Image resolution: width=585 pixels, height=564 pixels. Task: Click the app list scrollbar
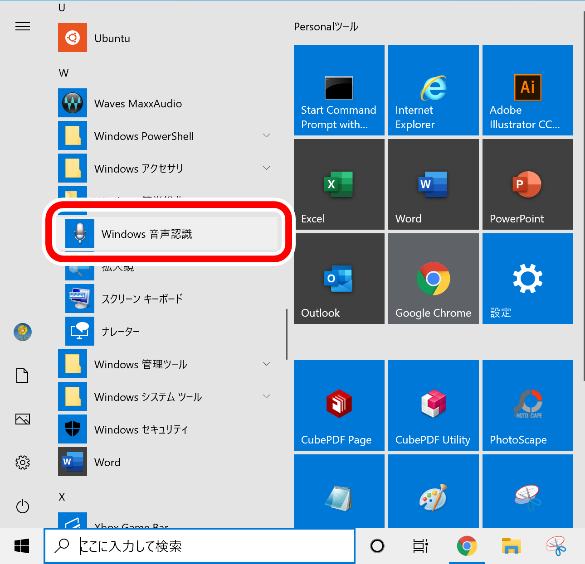pyautogui.click(x=287, y=334)
